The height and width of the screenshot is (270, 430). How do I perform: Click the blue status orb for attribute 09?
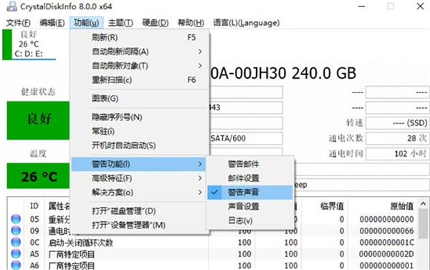pos(16,231)
